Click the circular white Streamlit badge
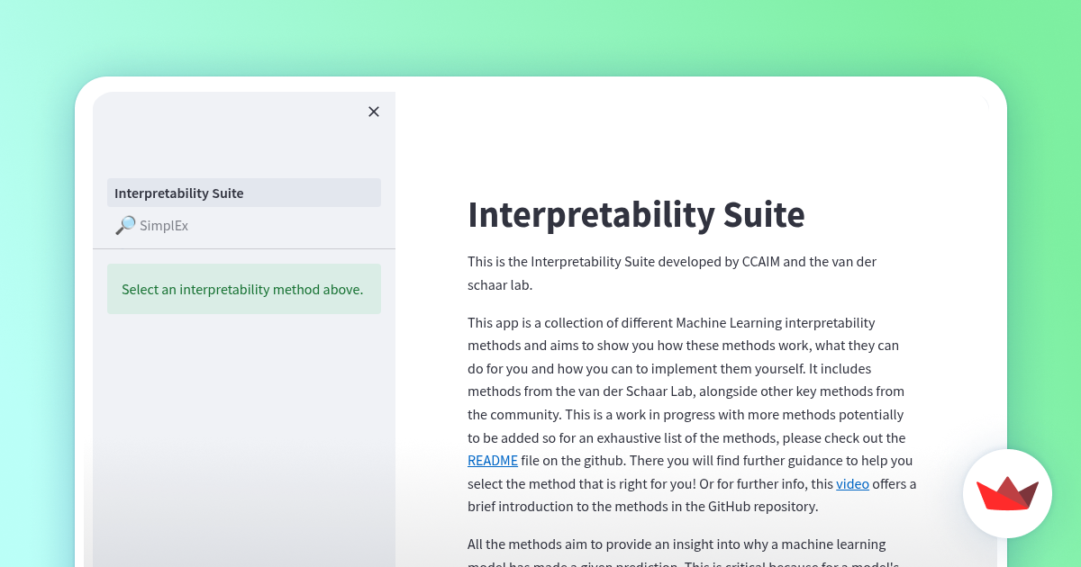Image resolution: width=1081 pixels, height=567 pixels. (1007, 493)
